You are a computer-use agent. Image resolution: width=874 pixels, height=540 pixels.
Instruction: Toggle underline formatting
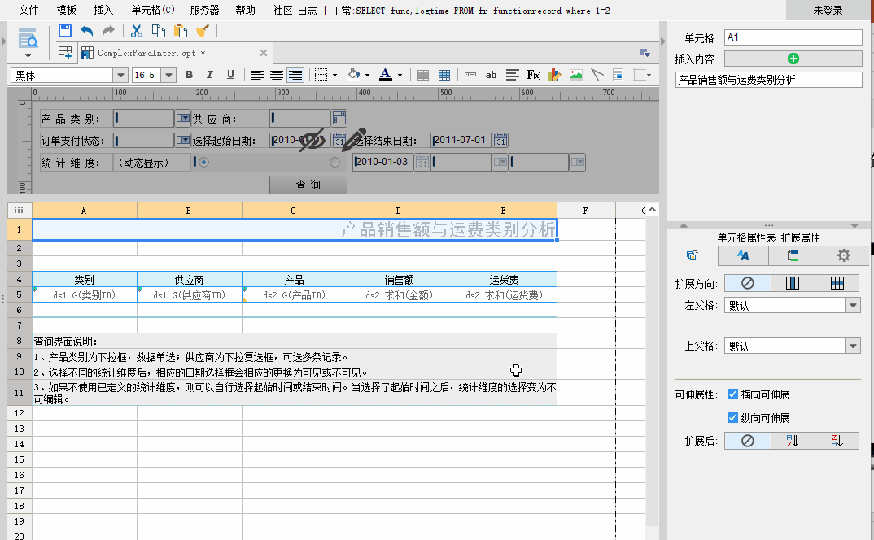[x=230, y=75]
